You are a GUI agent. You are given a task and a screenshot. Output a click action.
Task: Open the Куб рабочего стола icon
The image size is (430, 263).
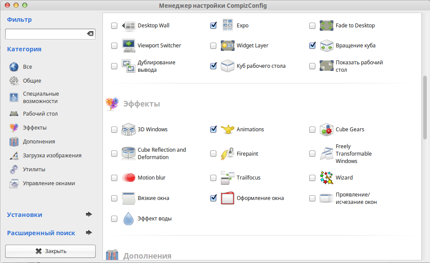(x=227, y=66)
